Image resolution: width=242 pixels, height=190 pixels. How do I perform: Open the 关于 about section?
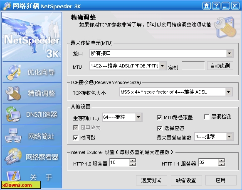coord(32,178)
